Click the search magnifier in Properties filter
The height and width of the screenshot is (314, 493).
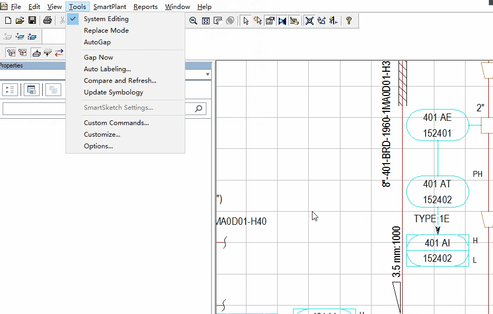[x=198, y=108]
